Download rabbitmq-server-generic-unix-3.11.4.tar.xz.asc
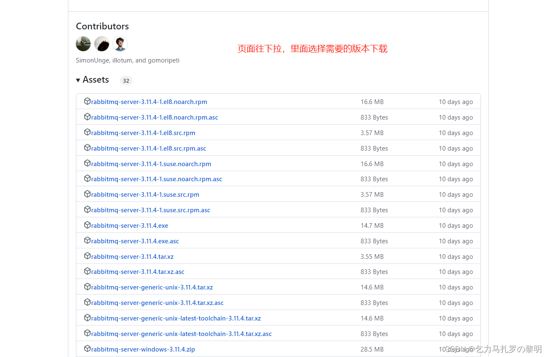The image size is (548, 357). [158, 303]
